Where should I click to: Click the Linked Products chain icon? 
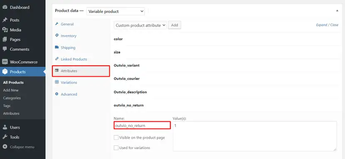(57, 59)
